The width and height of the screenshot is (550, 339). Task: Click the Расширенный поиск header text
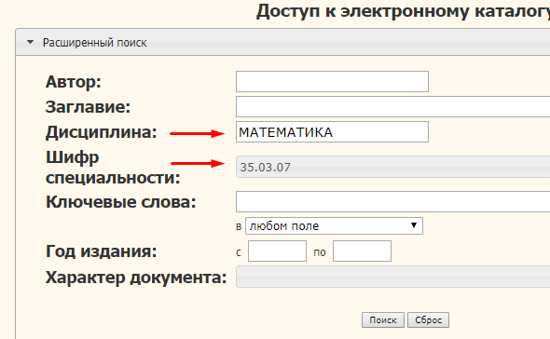[95, 43]
